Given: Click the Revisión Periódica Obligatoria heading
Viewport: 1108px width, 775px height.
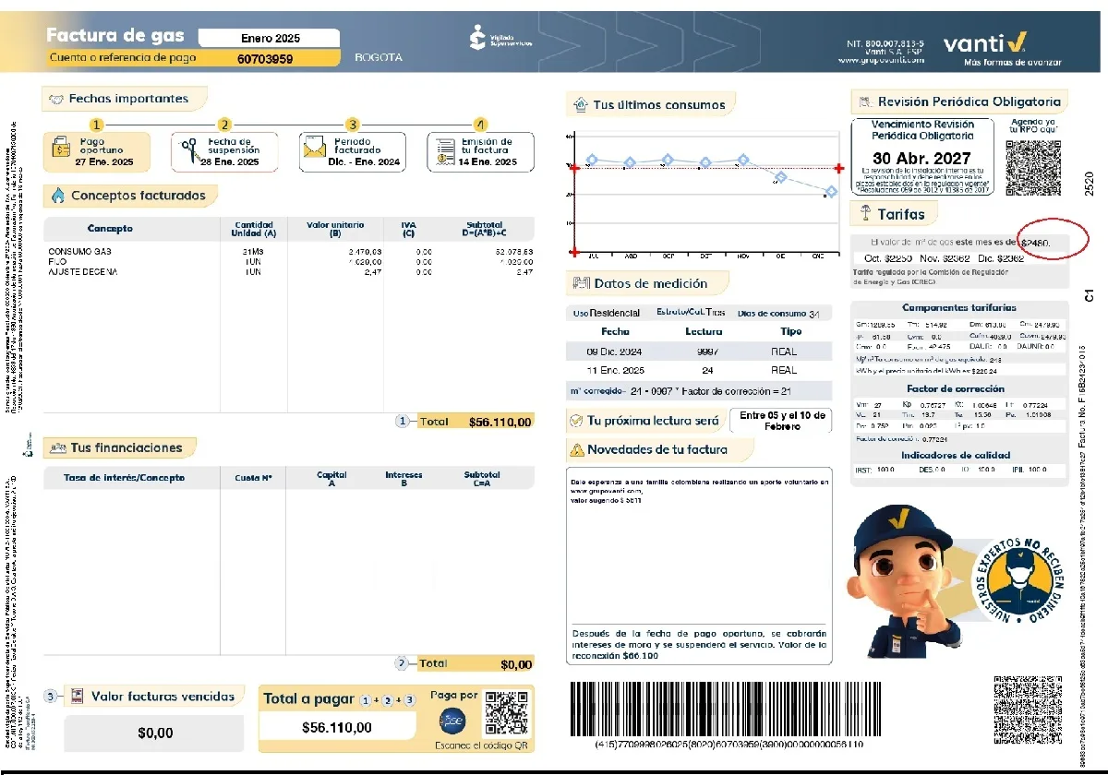Looking at the screenshot, I should pos(969,101).
